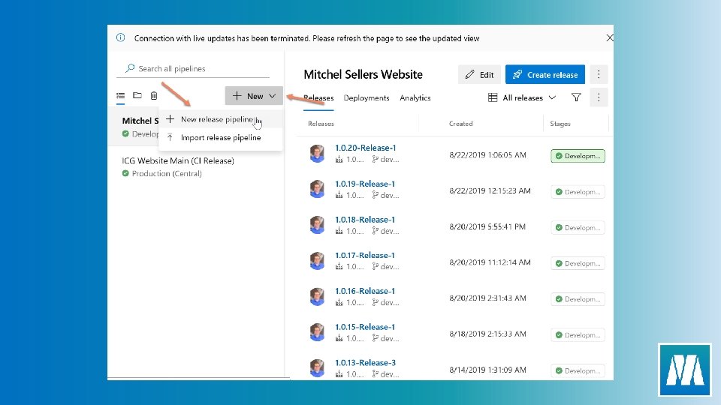Open release 1.0.18-Release-1
This screenshot has width=721, height=405.
coord(365,220)
